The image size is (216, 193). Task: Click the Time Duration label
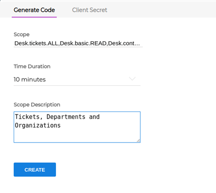32,66
